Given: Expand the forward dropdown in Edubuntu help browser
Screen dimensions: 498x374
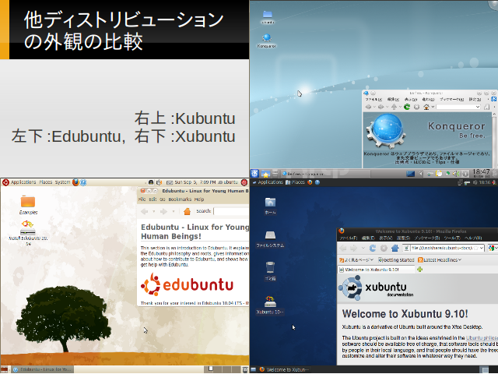Looking at the screenshot, I should 174,211.
